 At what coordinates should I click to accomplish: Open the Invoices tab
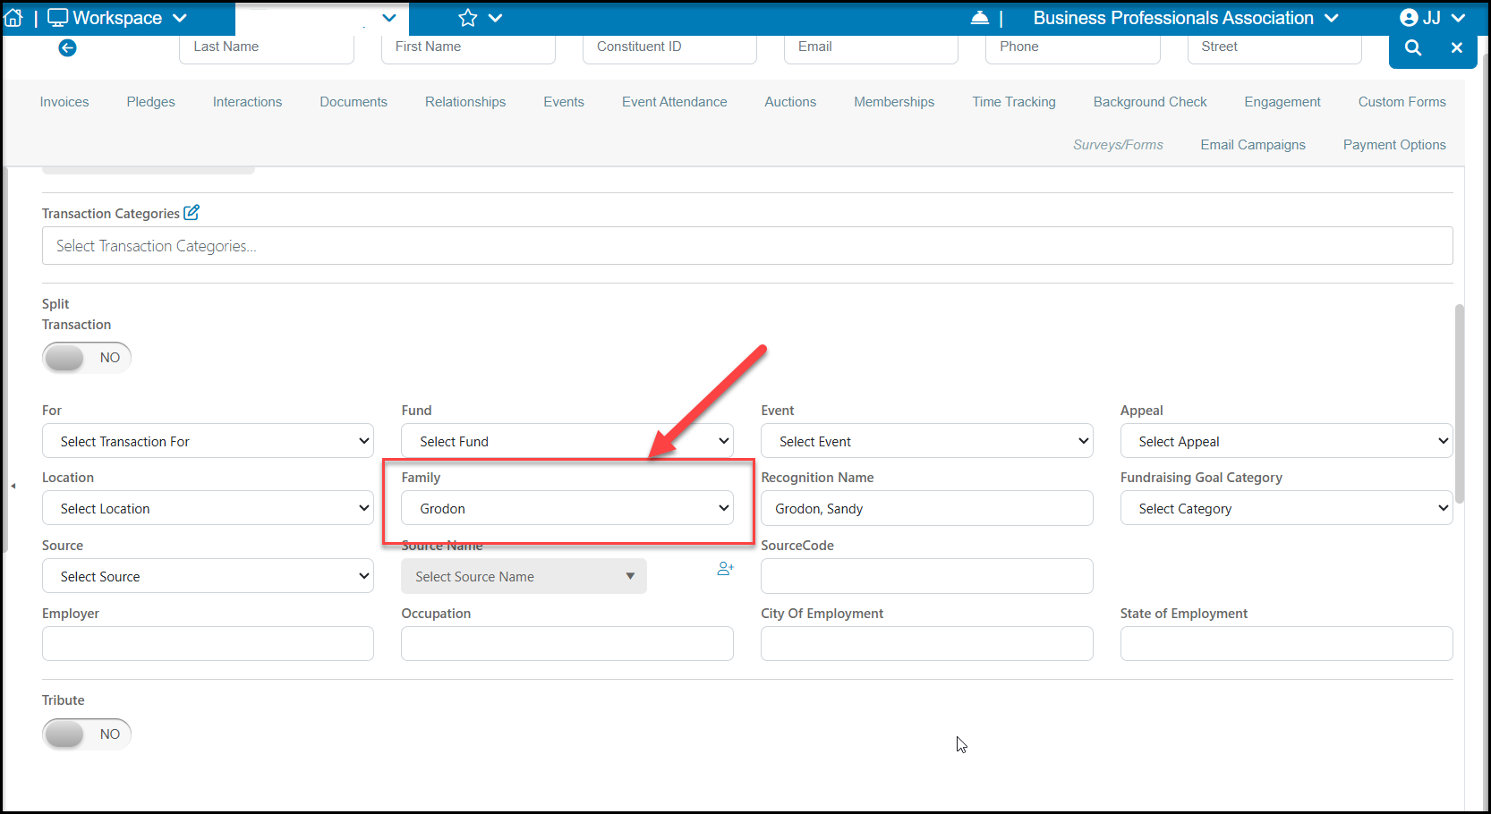click(x=64, y=102)
